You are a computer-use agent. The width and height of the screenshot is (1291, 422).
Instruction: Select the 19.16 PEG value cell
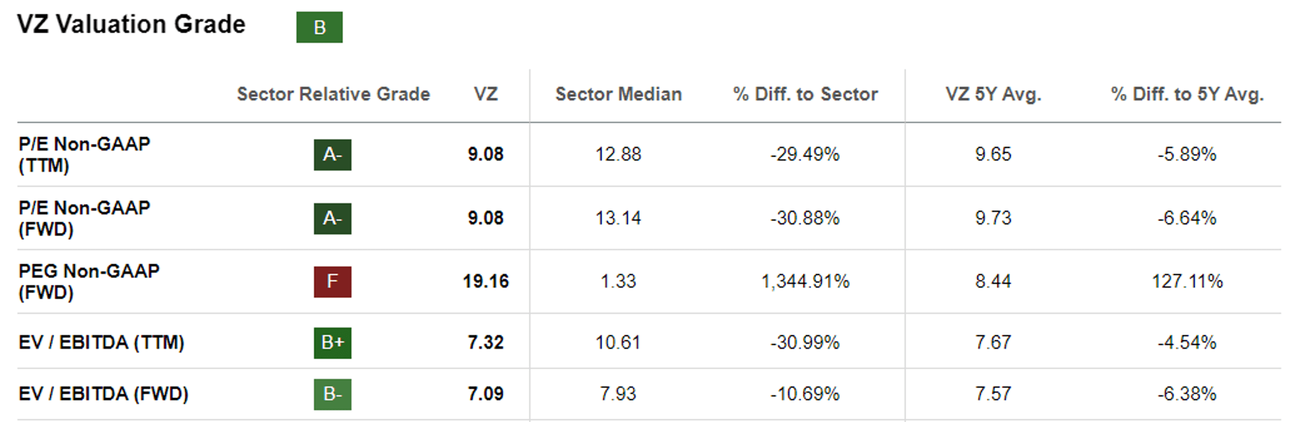point(486,282)
